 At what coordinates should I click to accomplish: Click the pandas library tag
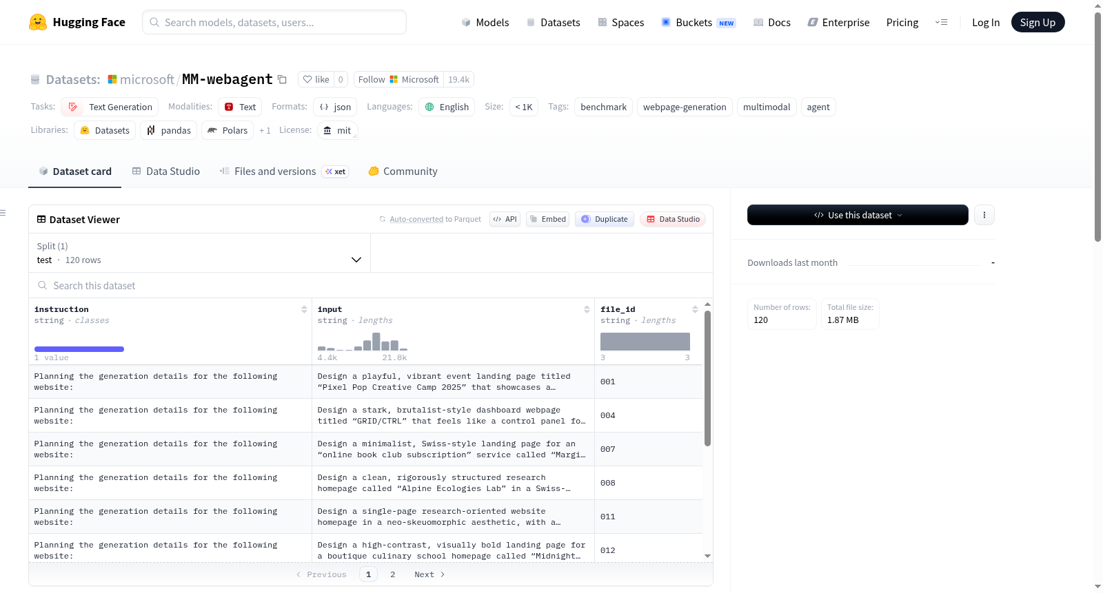(x=169, y=130)
